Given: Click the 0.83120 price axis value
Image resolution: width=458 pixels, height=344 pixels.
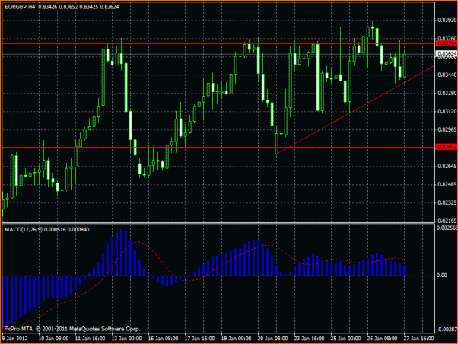Looking at the screenshot, I should pos(447,112).
